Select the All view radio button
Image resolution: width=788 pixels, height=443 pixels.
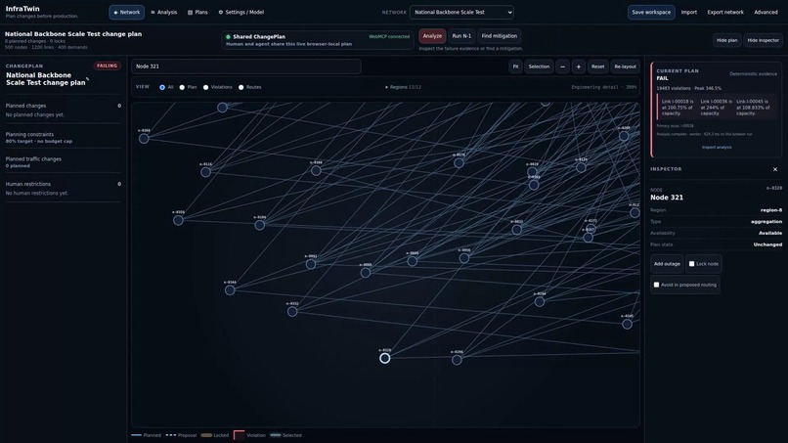[162, 87]
